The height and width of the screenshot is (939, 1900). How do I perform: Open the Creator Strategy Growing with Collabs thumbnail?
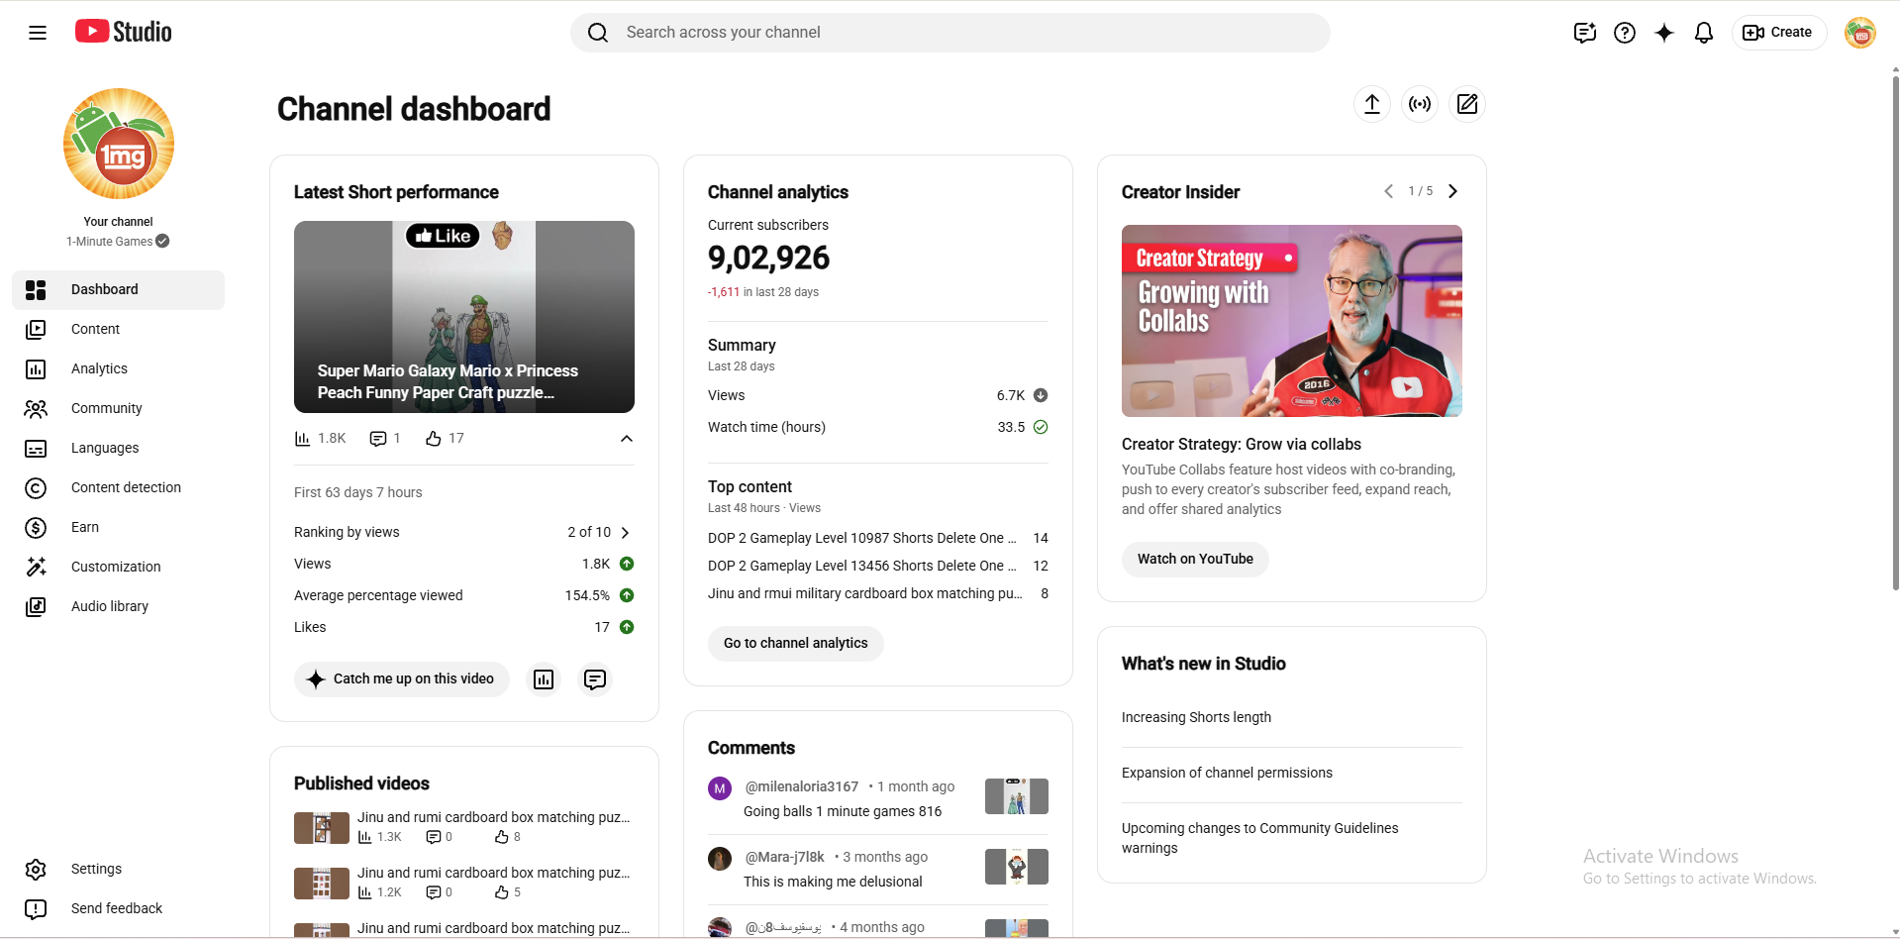(x=1292, y=321)
